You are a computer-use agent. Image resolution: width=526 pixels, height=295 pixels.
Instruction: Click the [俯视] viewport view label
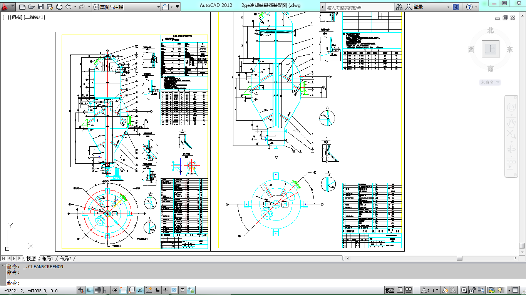[16, 17]
